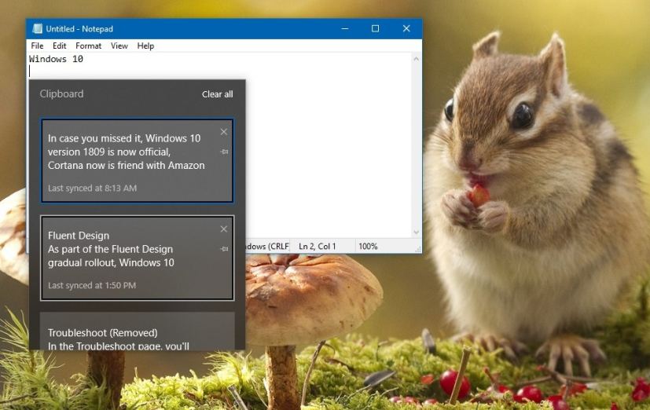Open the Edit menu
Screen dimensions: 650x410
point(60,46)
